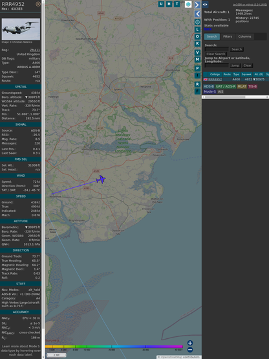This screenshot has height=359, width=269.
Task: Toggle the AIS source legend
Action: click(221, 91)
